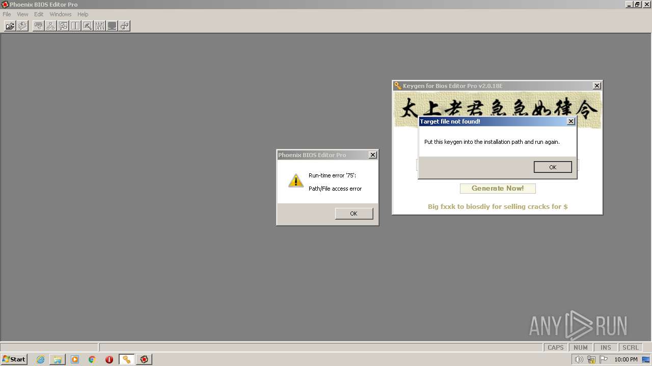
Task: Close the Target file not found dialog
Action: click(571, 121)
